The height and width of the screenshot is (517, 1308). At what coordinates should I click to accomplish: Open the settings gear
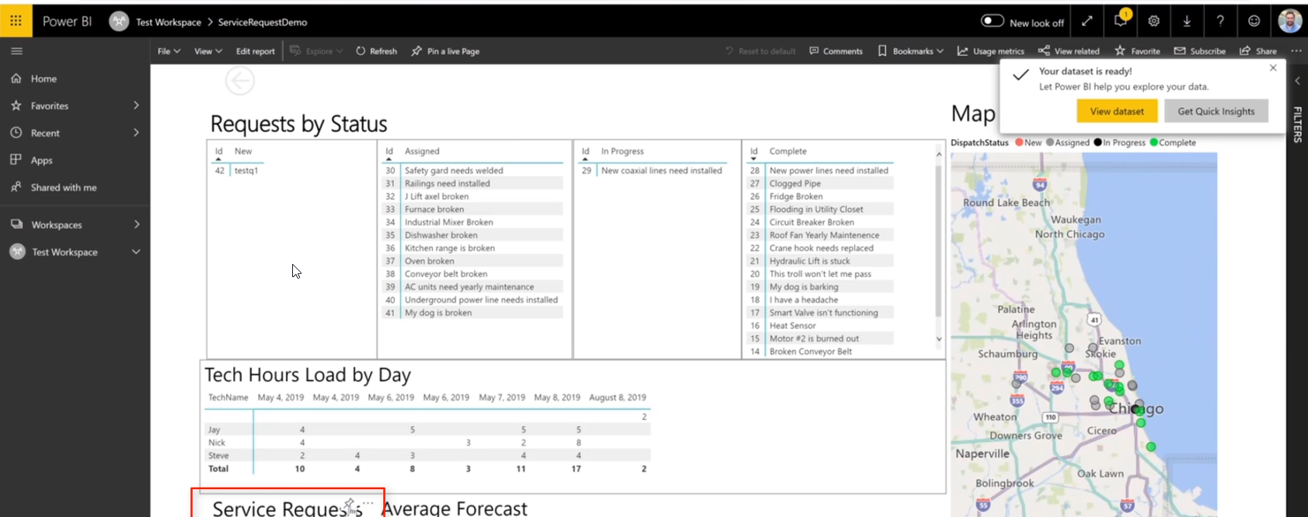pyautogui.click(x=1154, y=22)
